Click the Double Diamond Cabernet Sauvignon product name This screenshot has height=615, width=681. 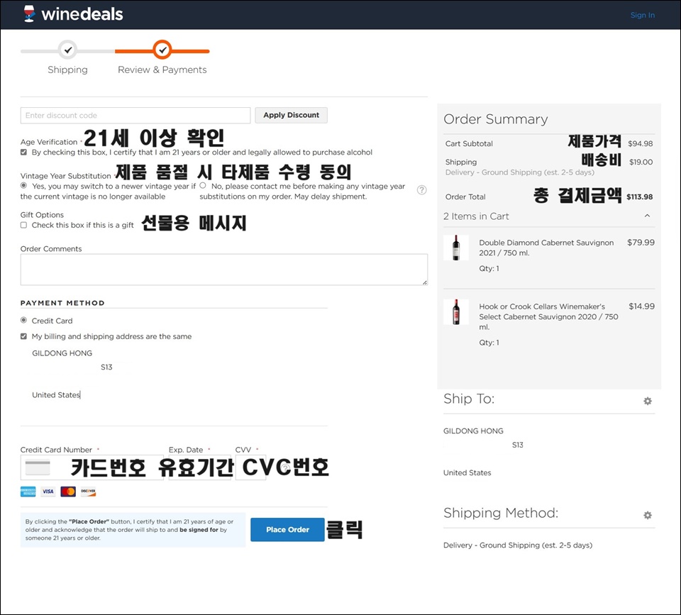546,248
